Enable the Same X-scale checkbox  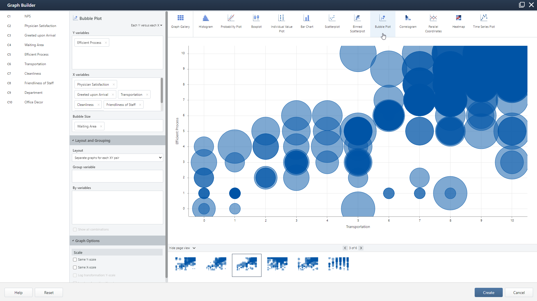pyautogui.click(x=75, y=268)
